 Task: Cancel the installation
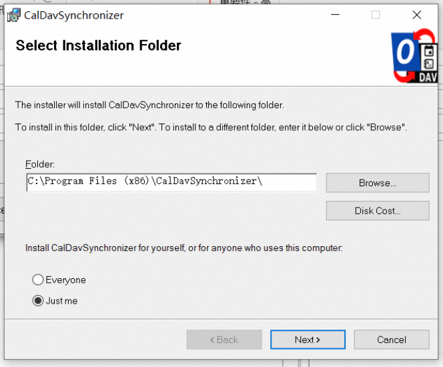[x=391, y=340]
